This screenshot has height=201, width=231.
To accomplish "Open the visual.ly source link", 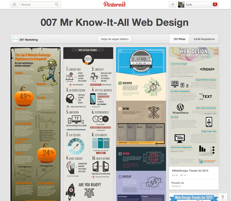I will pyautogui.click(x=176, y=186).
